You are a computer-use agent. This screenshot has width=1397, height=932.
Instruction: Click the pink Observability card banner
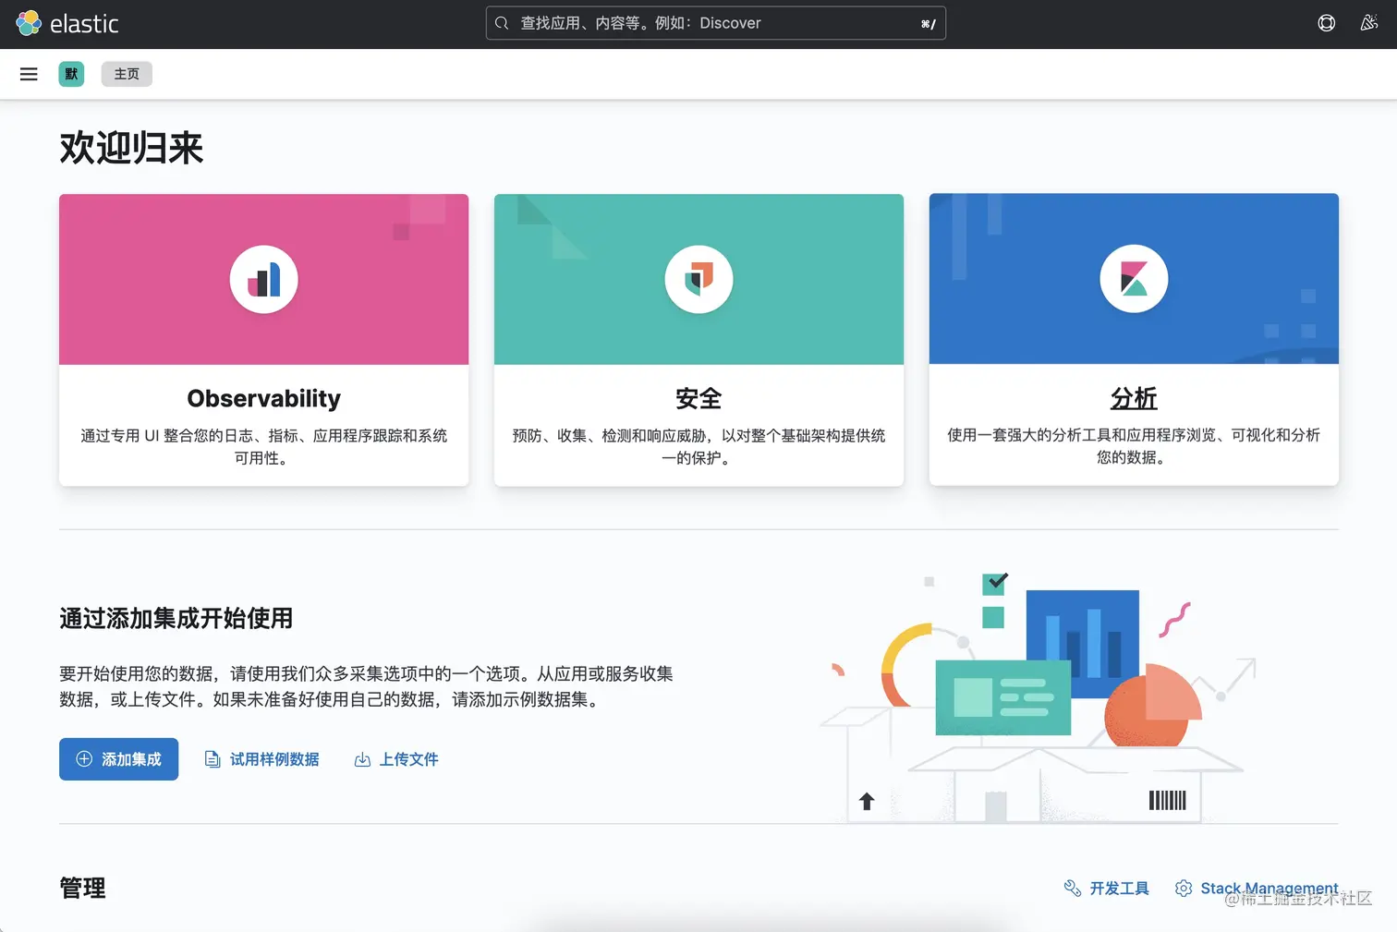[264, 279]
